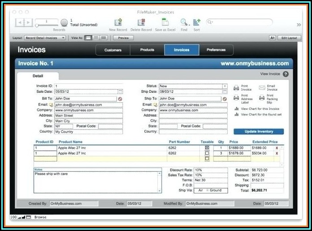Open the Find tool
The image size is (312, 231).
[x=184, y=22]
